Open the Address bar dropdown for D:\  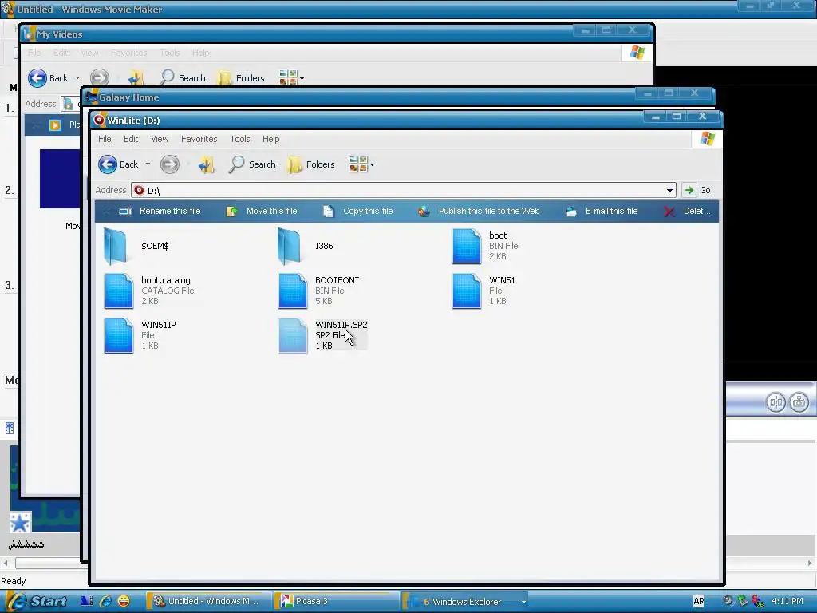669,190
